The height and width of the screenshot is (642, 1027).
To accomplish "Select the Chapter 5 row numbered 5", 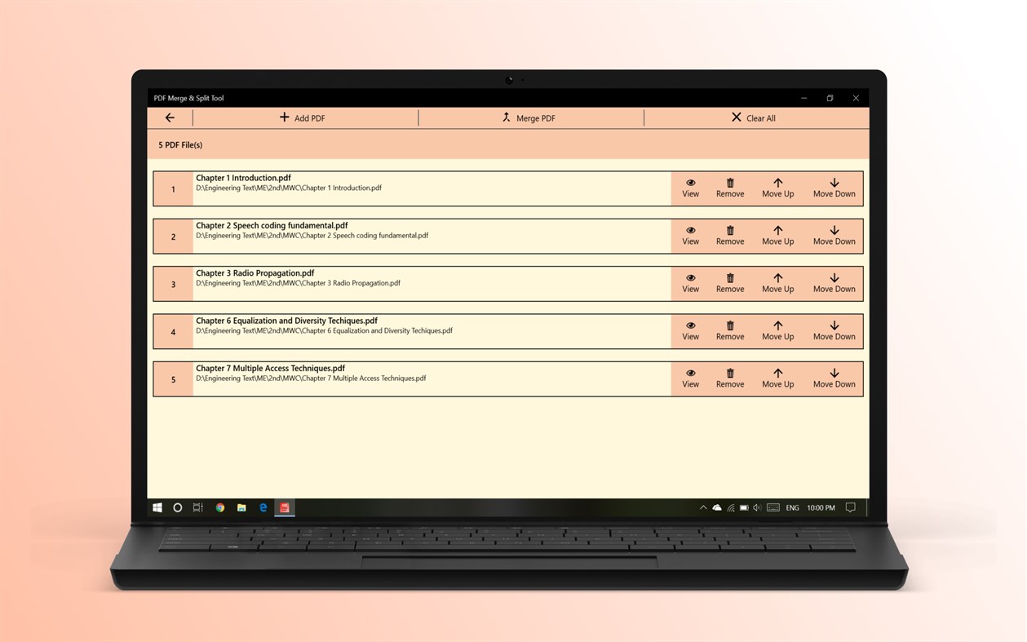I will coord(172,379).
